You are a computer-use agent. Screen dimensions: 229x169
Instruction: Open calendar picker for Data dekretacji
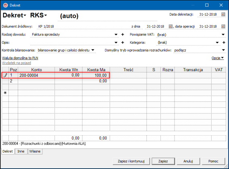(x=223, y=14)
